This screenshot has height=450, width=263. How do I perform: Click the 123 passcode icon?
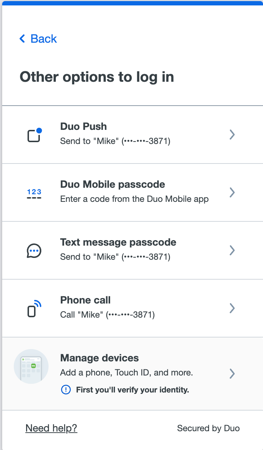click(34, 194)
